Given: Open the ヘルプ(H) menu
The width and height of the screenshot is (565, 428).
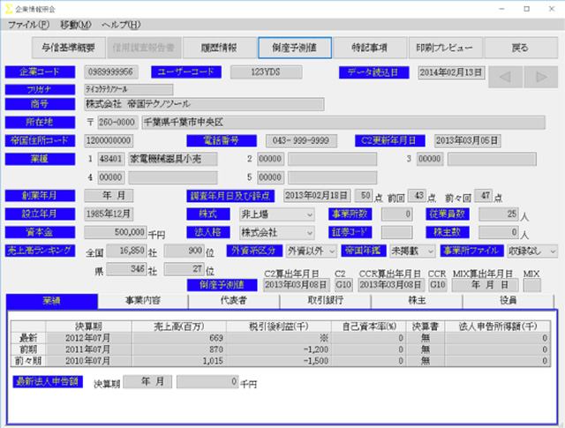Looking at the screenshot, I should click(122, 25).
